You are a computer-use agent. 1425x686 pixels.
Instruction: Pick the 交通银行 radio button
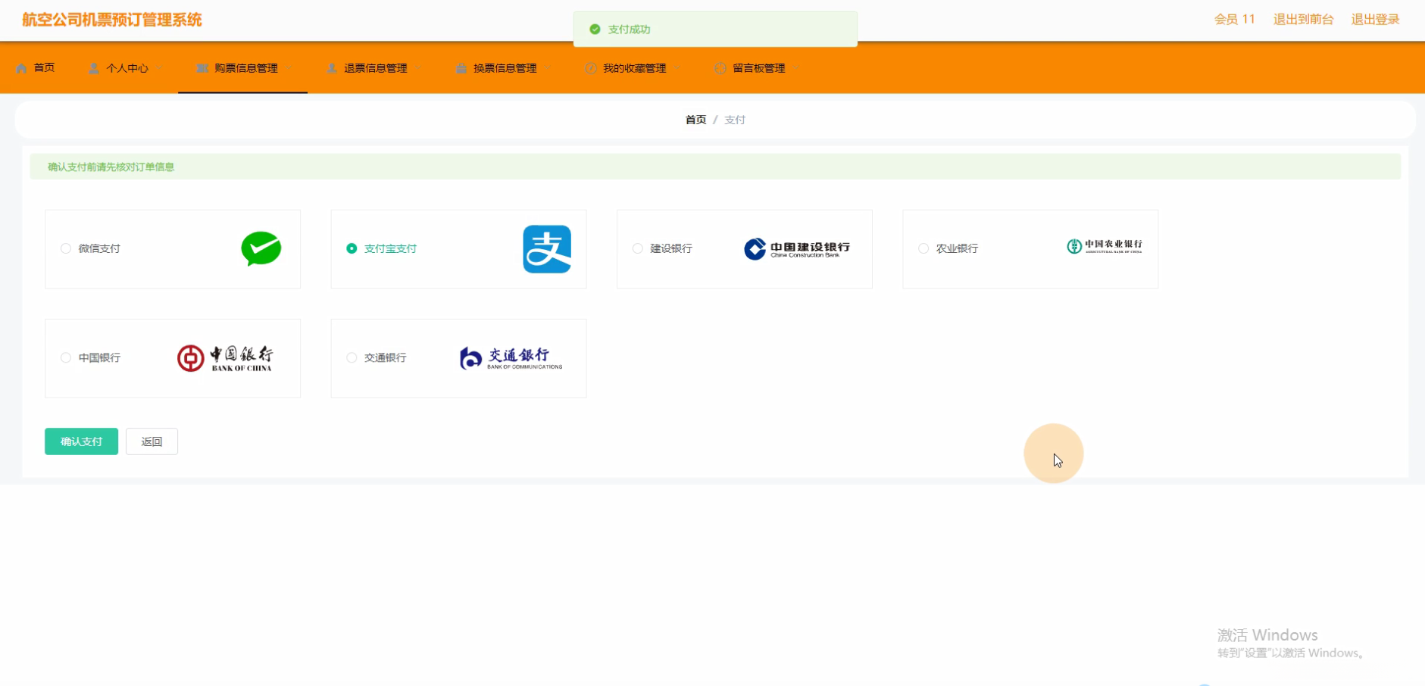pos(352,357)
